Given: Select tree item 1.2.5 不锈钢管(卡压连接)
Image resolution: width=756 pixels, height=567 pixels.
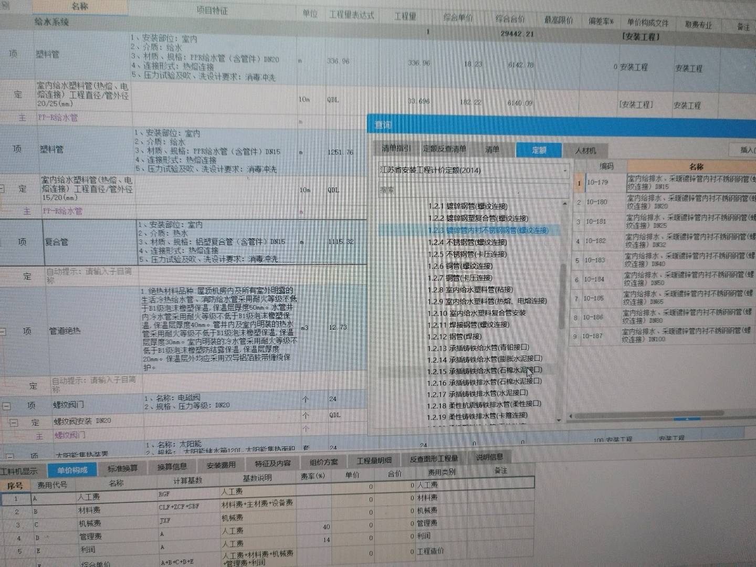Looking at the screenshot, I should pyautogui.click(x=467, y=254).
